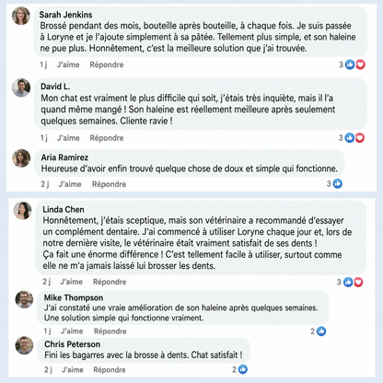The image size is (383, 383).
Task: Open the 2 j timestamp on Linda Chen's comment
Action: pos(47,282)
